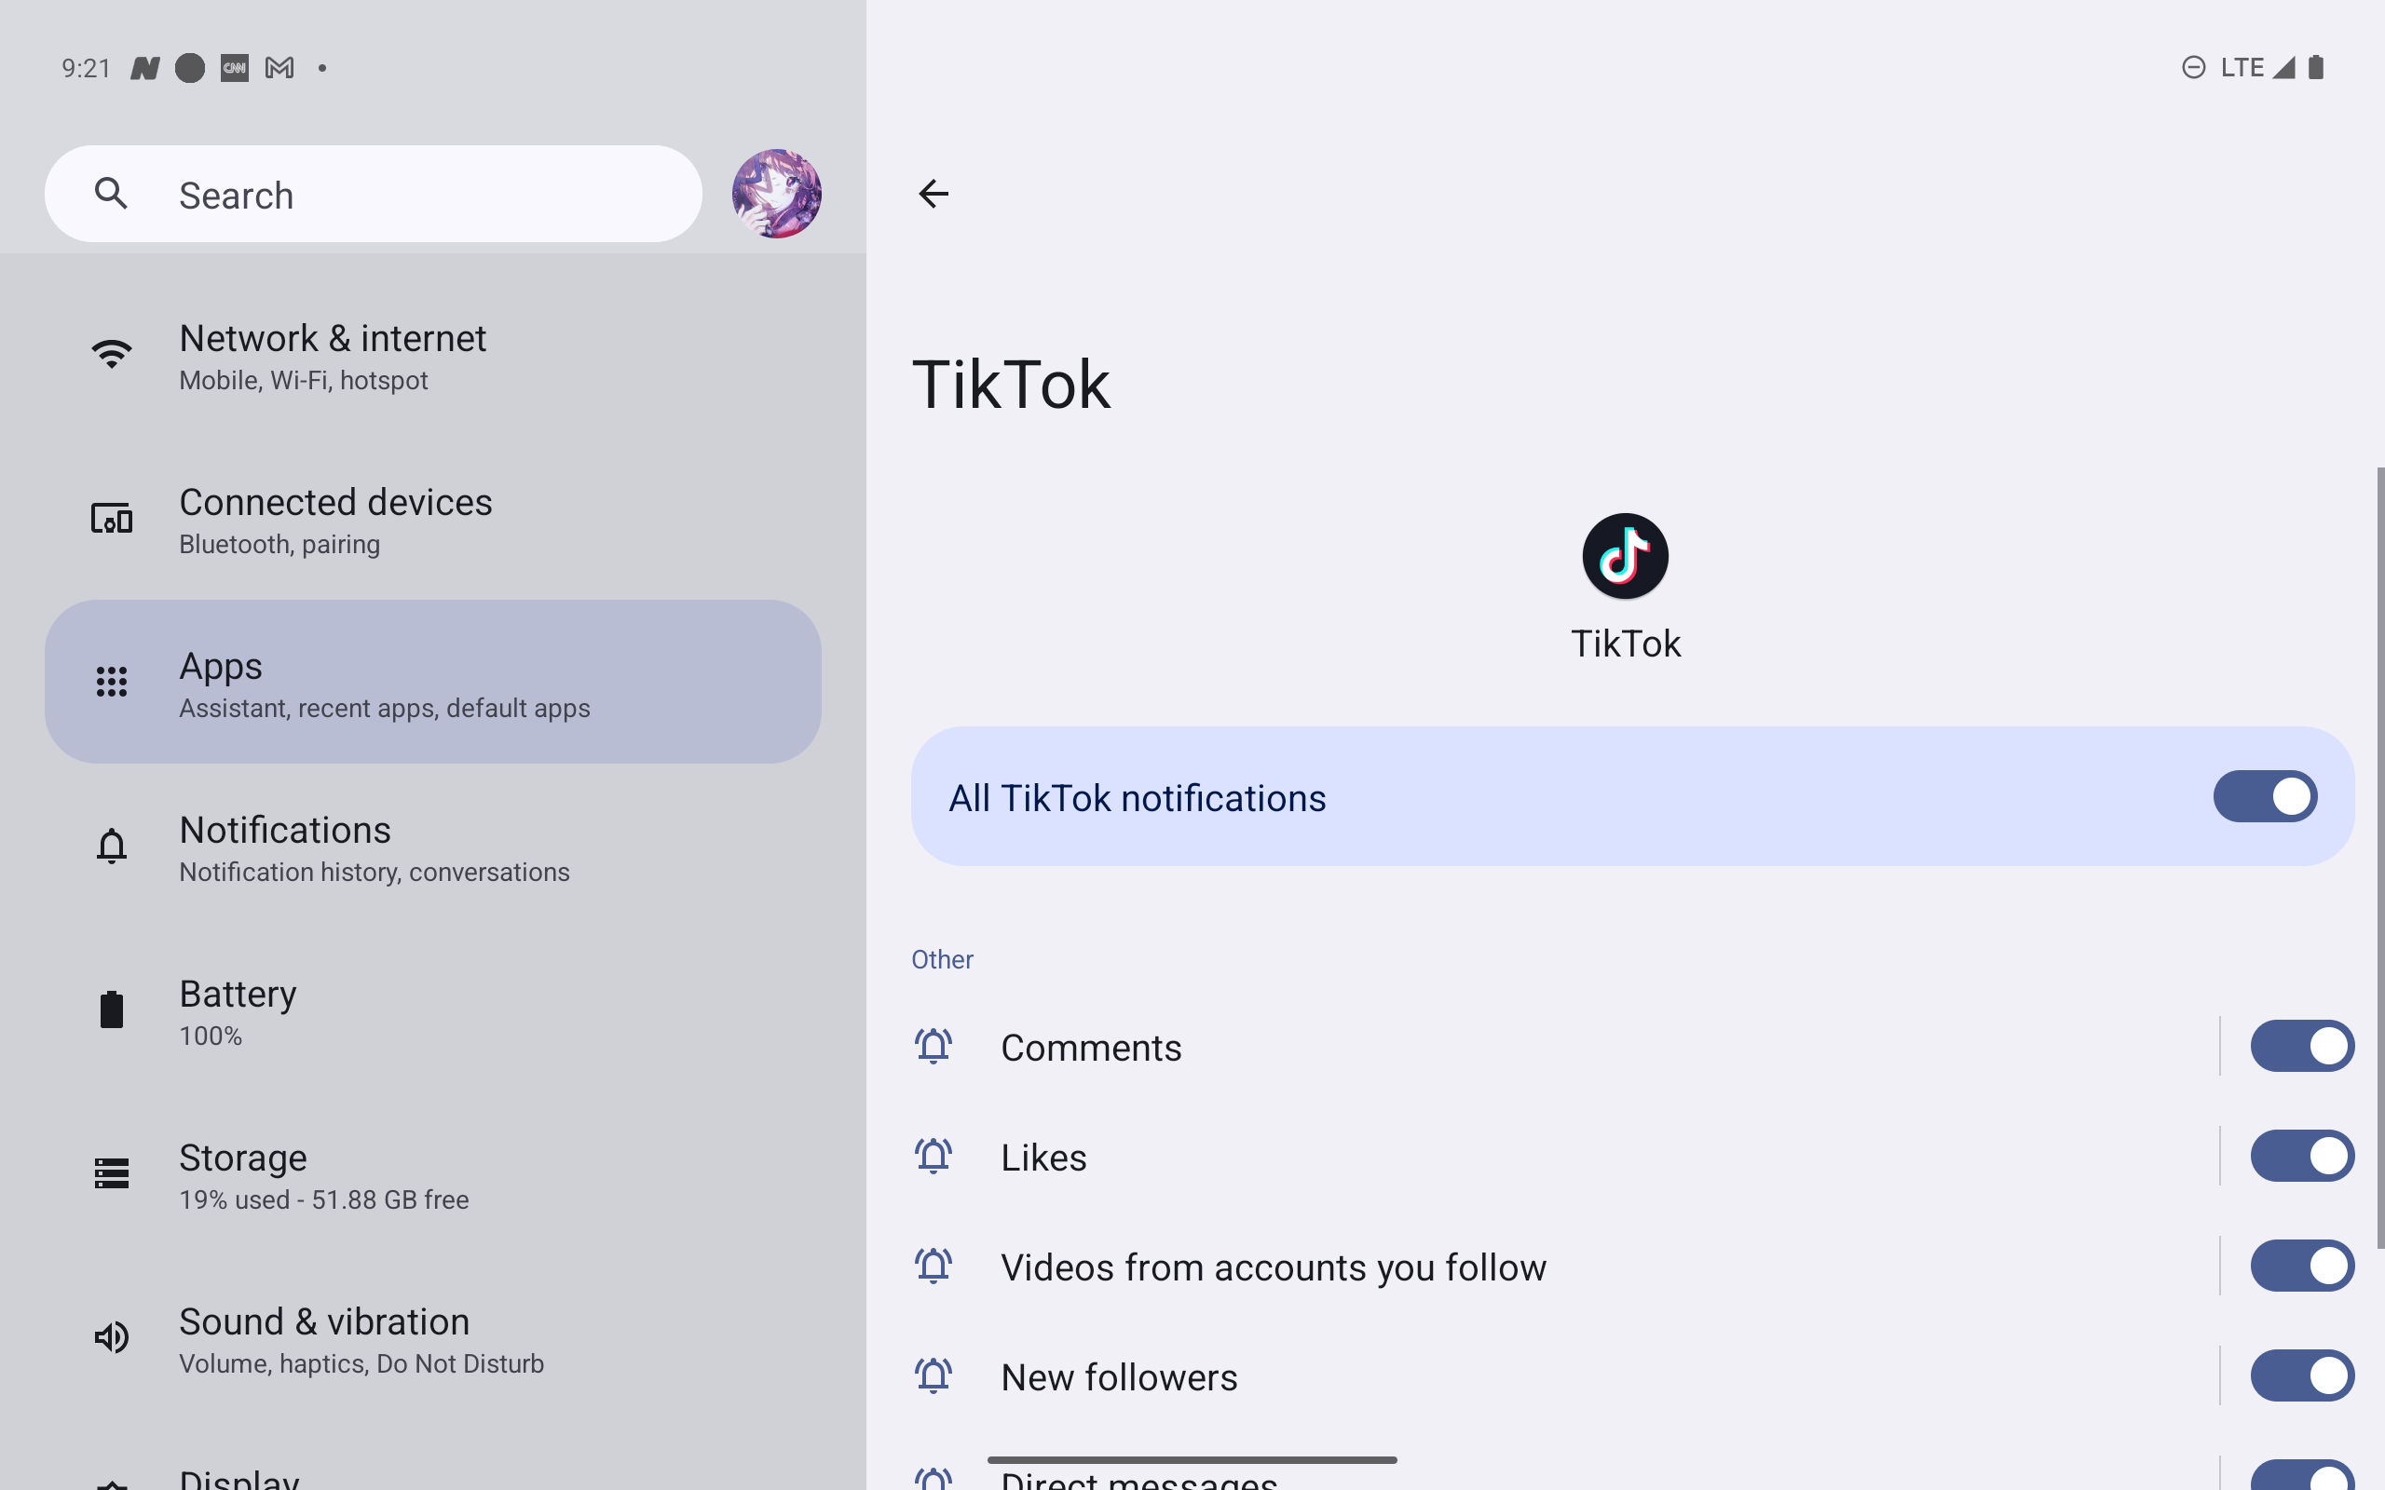Turn off All TikTok notifications switch
Viewport: 2385px width, 1490px height.
[2265, 796]
